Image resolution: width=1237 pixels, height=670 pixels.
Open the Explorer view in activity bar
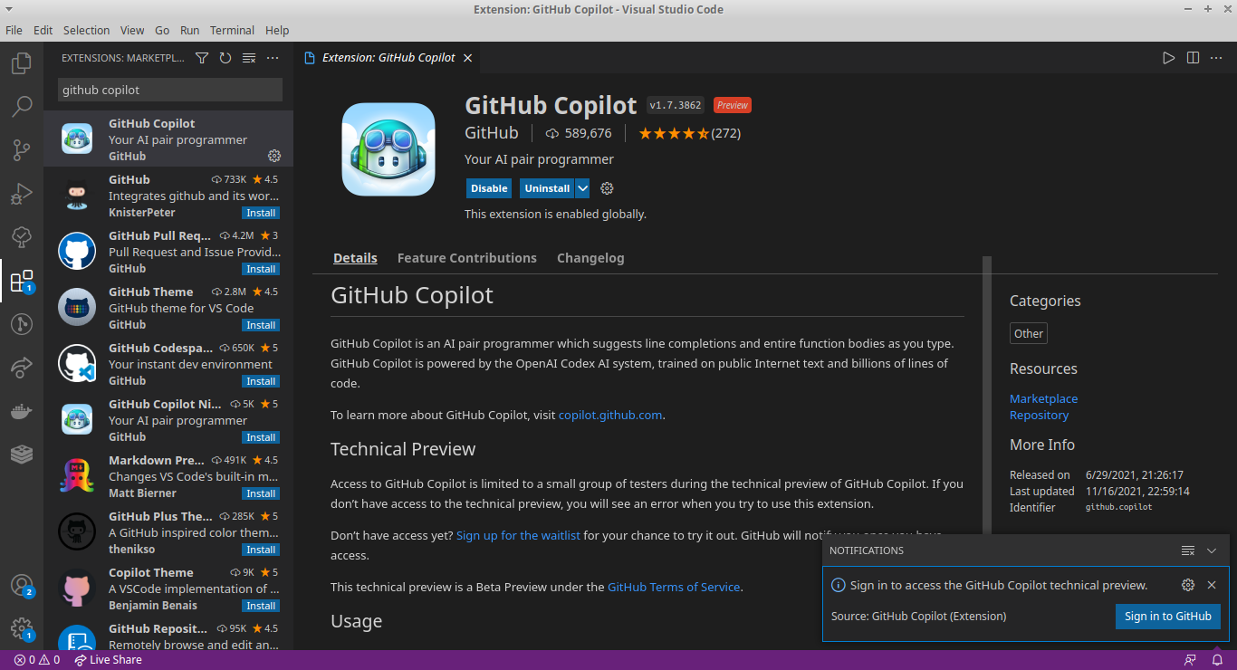coord(22,64)
